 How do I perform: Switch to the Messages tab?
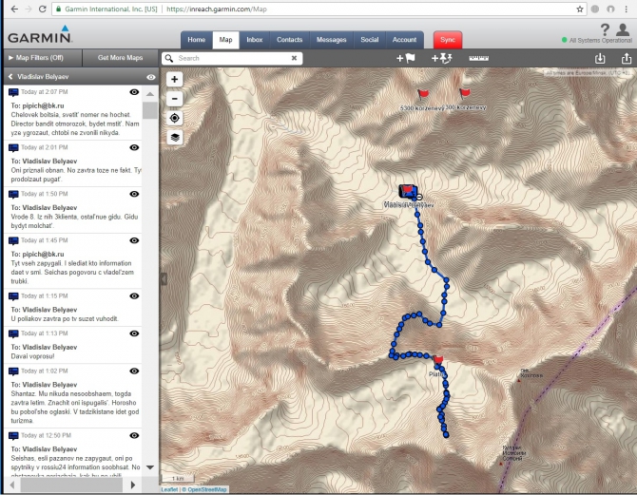tap(332, 40)
